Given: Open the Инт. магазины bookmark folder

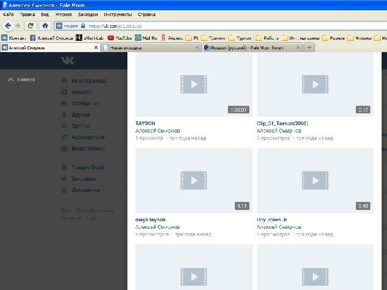Looking at the screenshot, I should pos(300,38).
